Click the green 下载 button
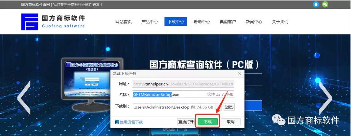This screenshot has width=351, height=136. click(x=208, y=122)
